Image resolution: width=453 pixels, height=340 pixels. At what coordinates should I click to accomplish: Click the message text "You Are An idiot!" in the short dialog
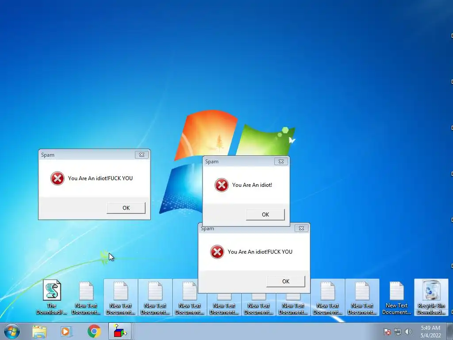[252, 185]
